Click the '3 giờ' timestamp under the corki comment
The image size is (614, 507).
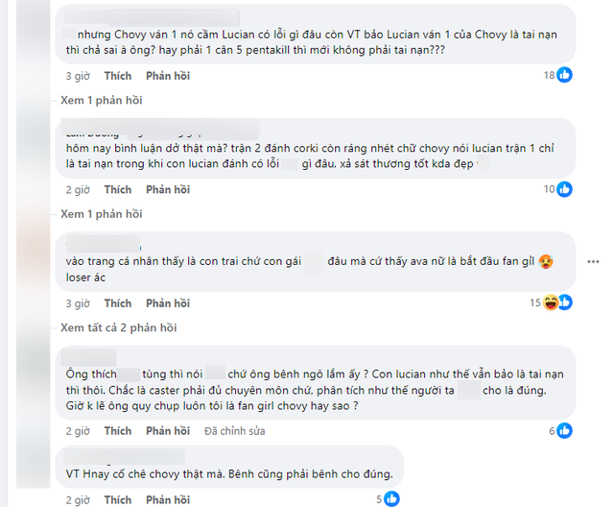coord(78,190)
